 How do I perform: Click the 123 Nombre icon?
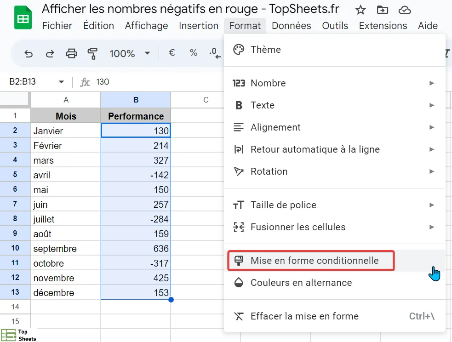(x=239, y=83)
